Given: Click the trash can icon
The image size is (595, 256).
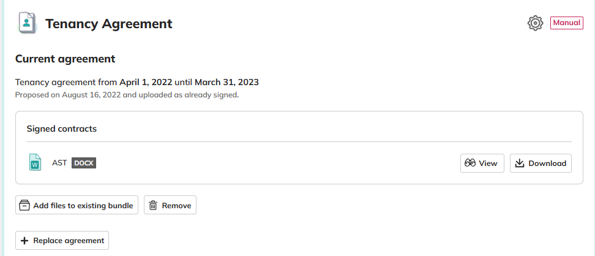Looking at the screenshot, I should click(x=153, y=206).
